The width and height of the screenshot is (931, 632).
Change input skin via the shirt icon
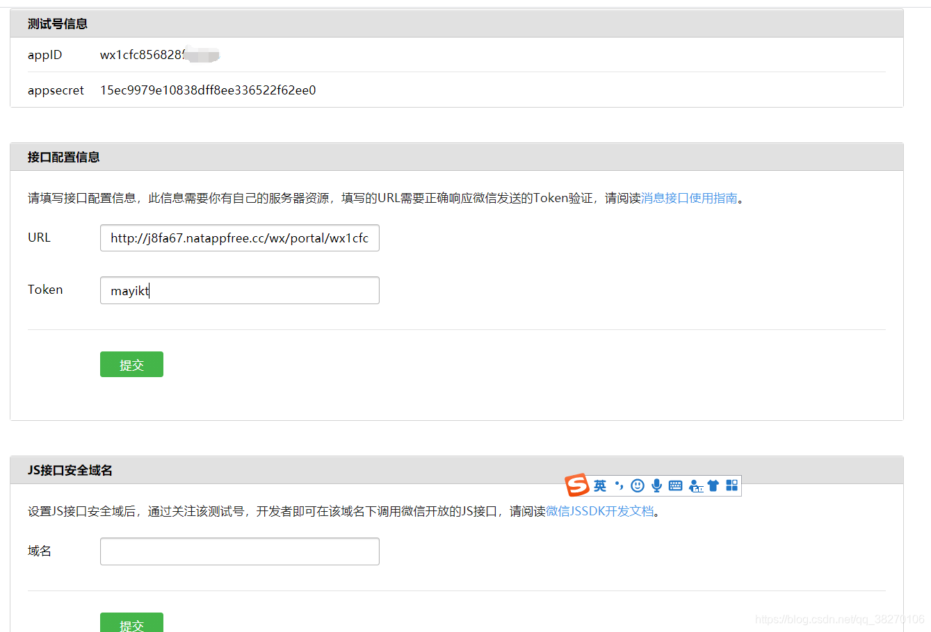coord(713,485)
